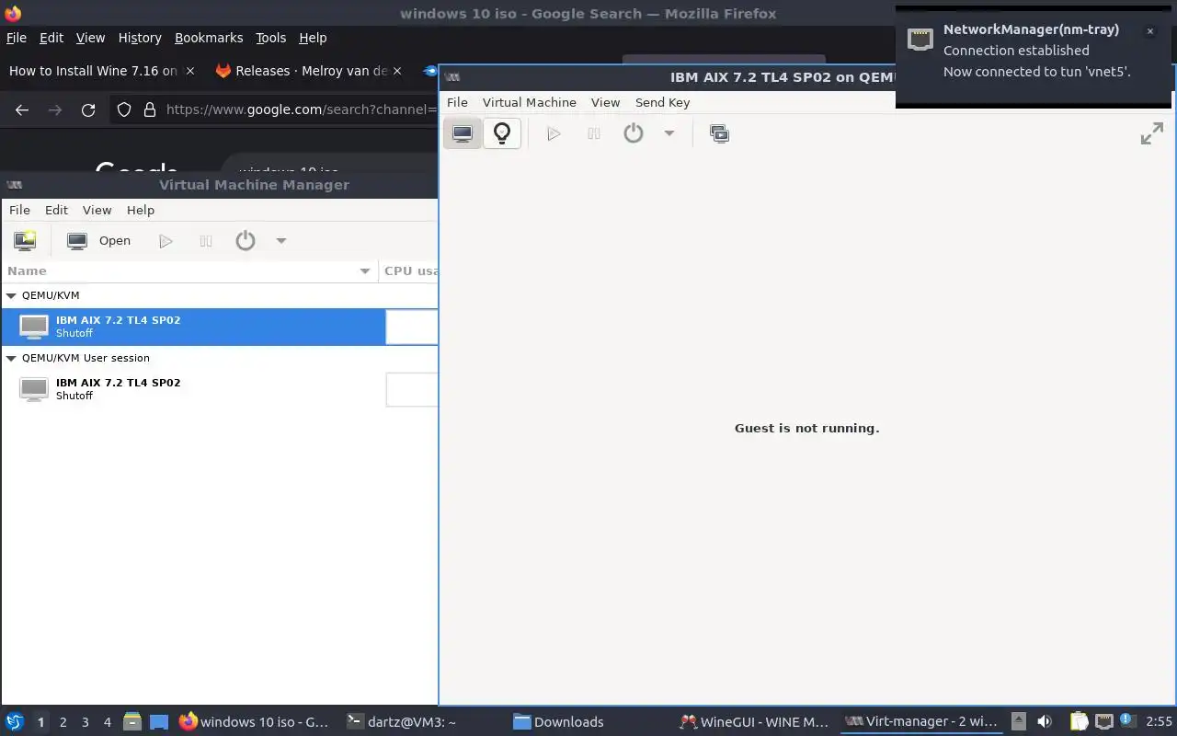The height and width of the screenshot is (736, 1177).
Task: Switch to the WineGUI taskbar entry
Action: 755,722
